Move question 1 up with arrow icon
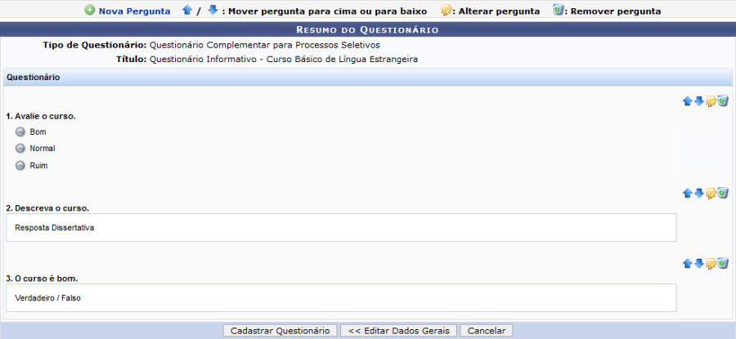Image resolution: width=736 pixels, height=339 pixels. (688, 101)
